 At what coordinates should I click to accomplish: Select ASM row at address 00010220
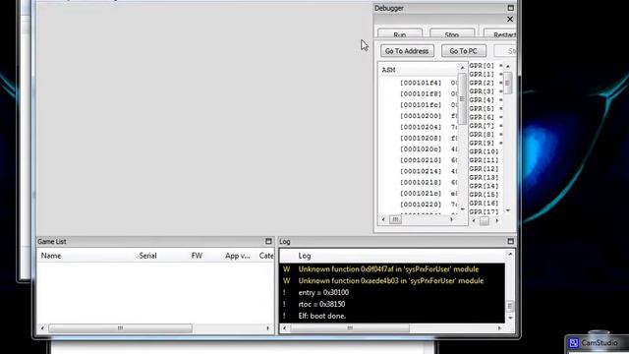pyautogui.click(x=419, y=205)
